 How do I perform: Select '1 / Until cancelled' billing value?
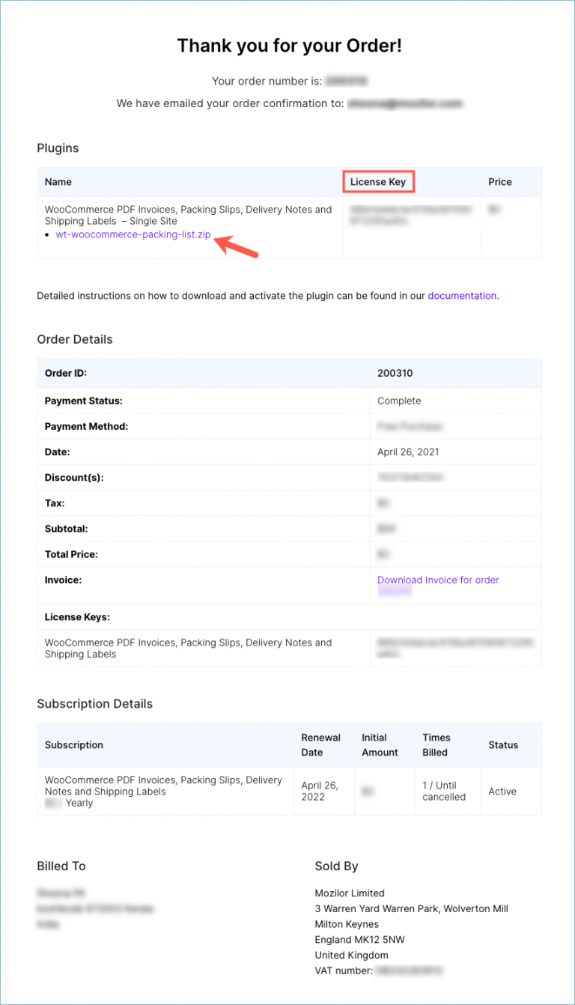tap(444, 791)
